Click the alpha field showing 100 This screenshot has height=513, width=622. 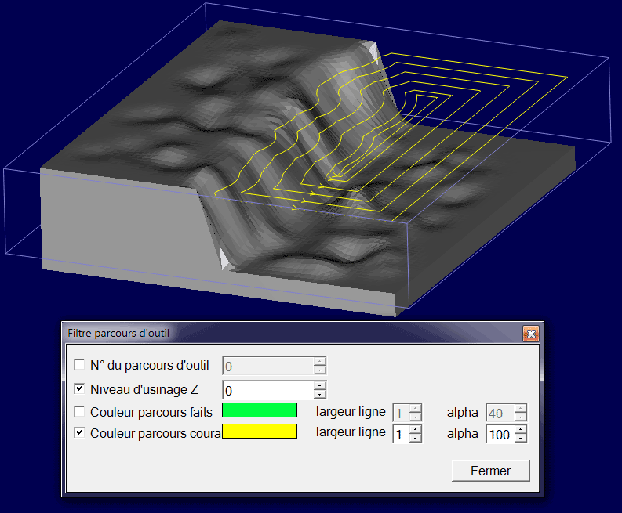pos(500,434)
